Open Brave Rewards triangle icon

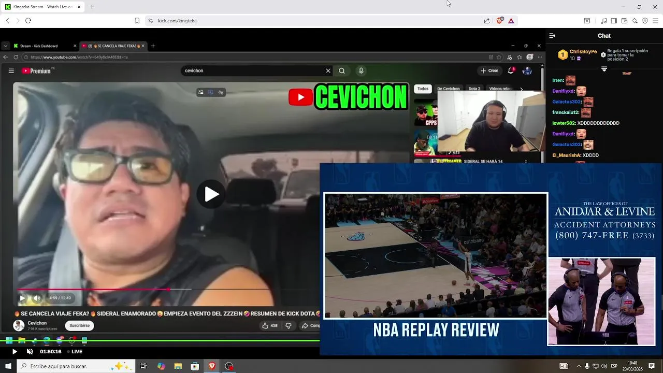(x=511, y=21)
